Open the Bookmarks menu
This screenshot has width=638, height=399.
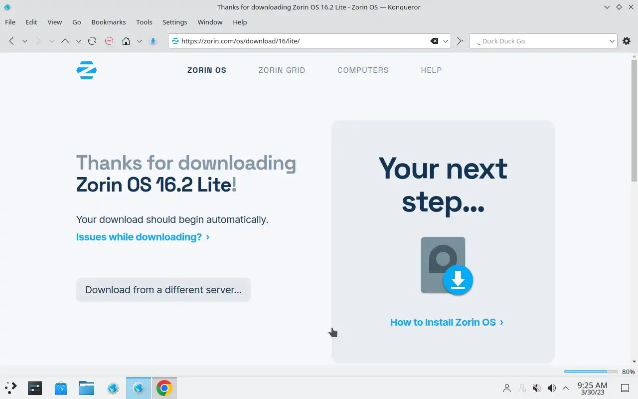point(109,22)
